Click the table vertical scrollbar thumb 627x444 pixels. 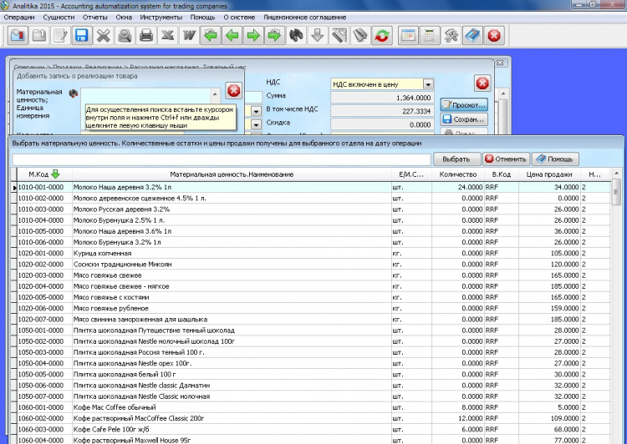point(616,193)
